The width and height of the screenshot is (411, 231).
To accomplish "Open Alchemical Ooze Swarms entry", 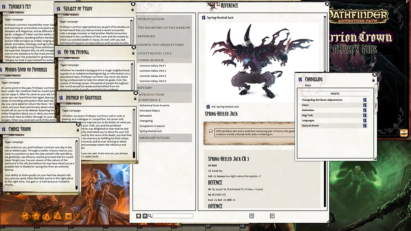I will (154, 106).
